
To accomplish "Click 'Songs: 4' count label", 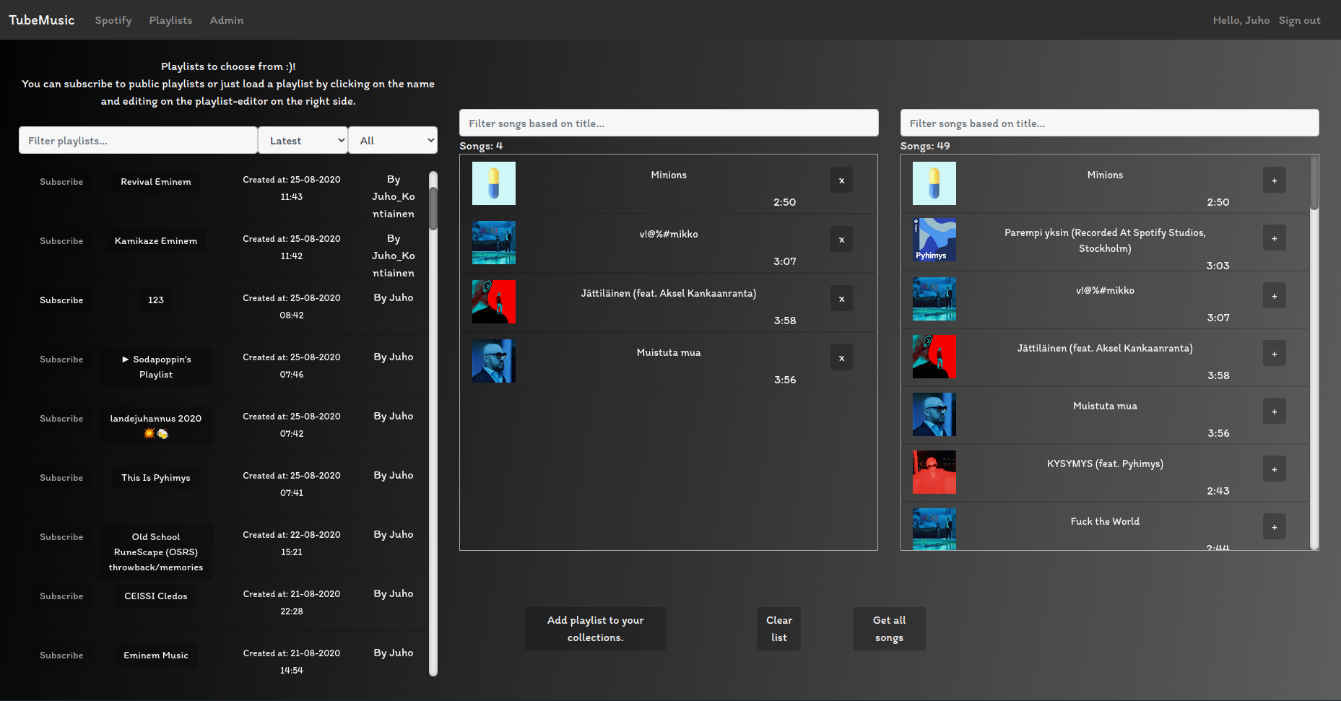I will 481,146.
